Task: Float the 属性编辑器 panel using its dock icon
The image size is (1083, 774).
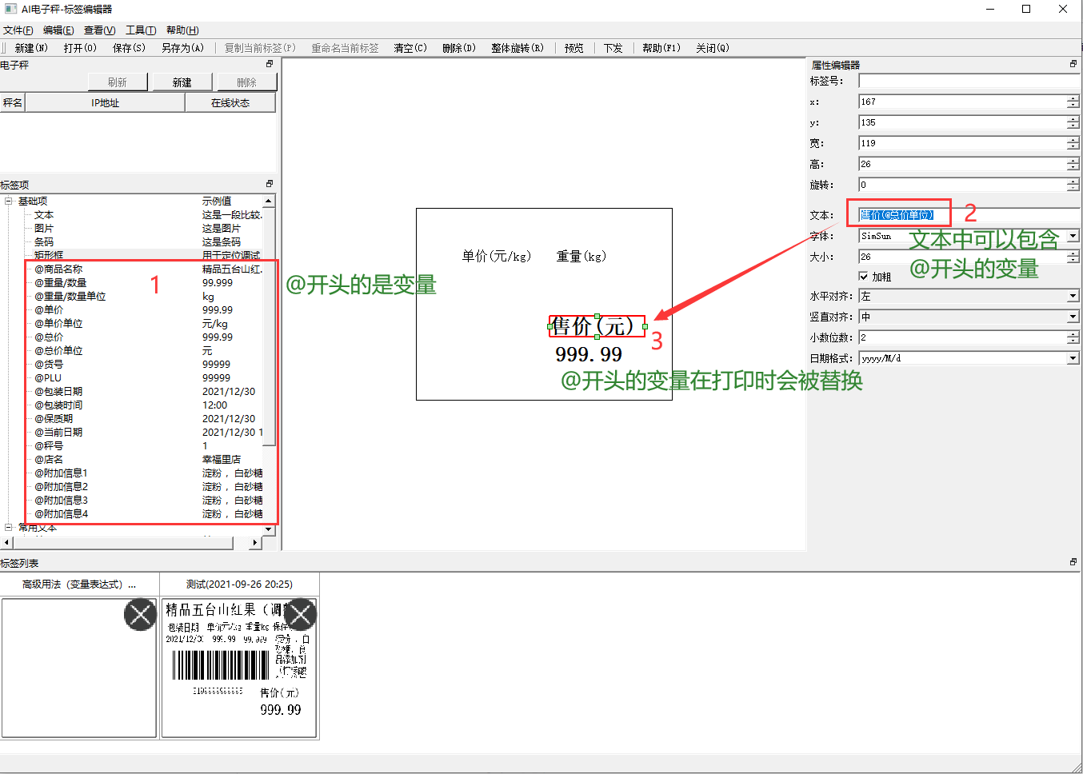Action: [1073, 64]
